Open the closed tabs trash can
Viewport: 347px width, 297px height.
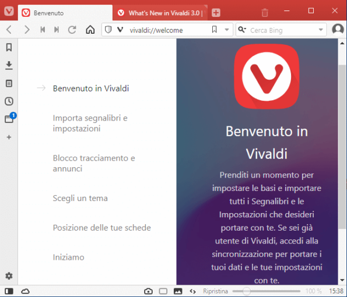(x=265, y=13)
